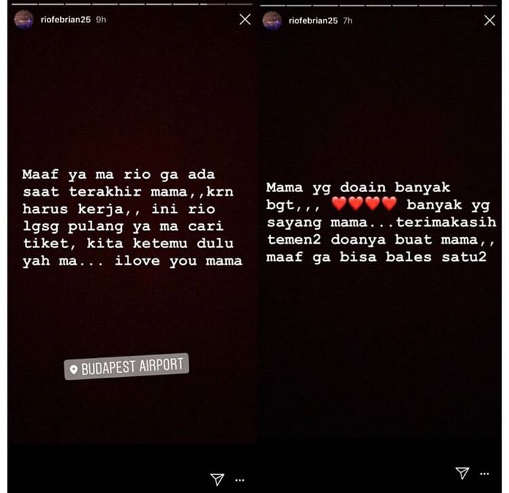Screen dimensions: 509x493
Task: Open the three-dot menu on the left story
Action: [240, 480]
